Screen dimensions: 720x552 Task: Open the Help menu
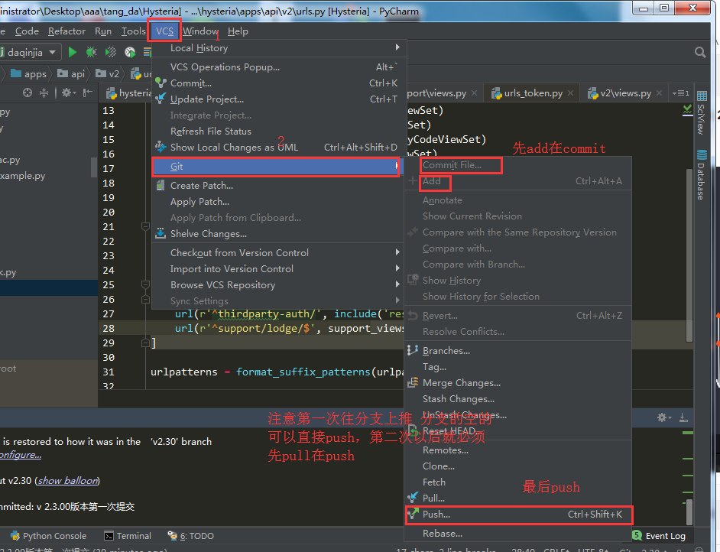238,31
